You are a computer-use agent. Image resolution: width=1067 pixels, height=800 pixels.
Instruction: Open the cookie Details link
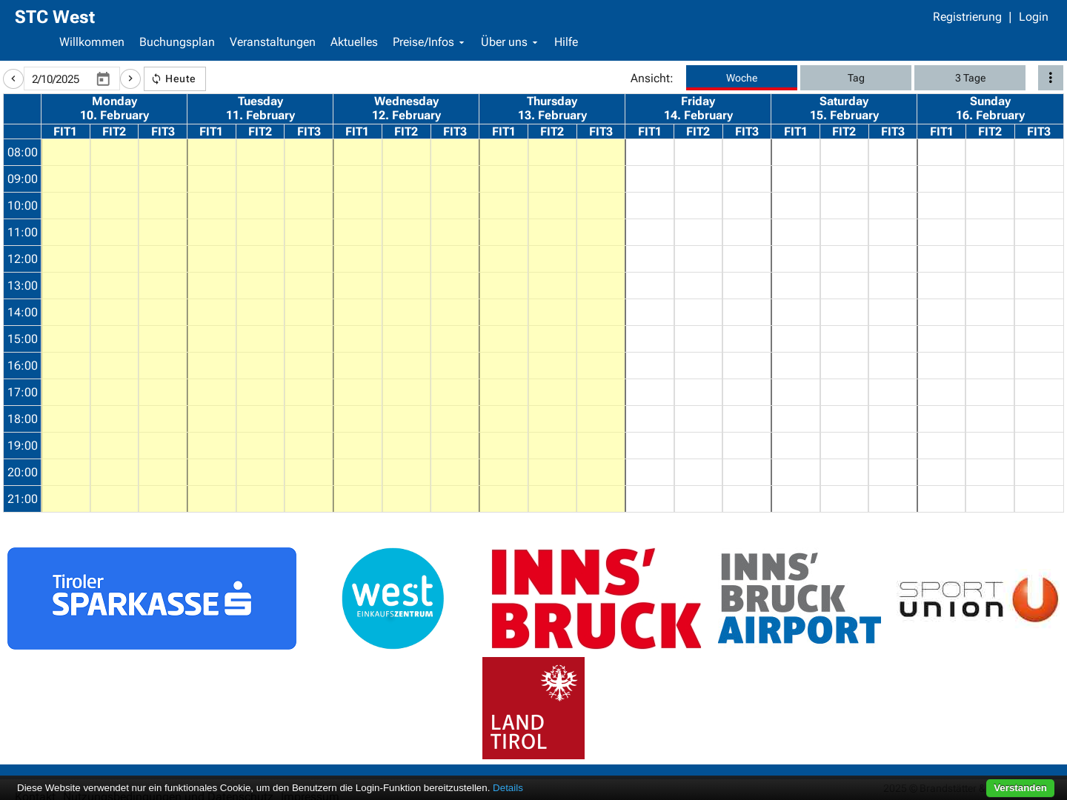[508, 788]
